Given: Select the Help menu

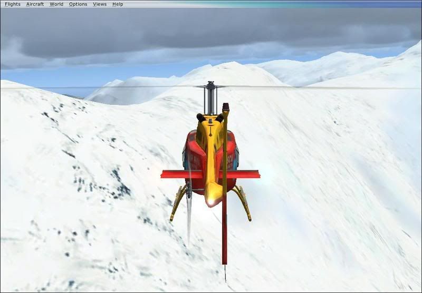Looking at the screenshot, I should pos(118,4).
